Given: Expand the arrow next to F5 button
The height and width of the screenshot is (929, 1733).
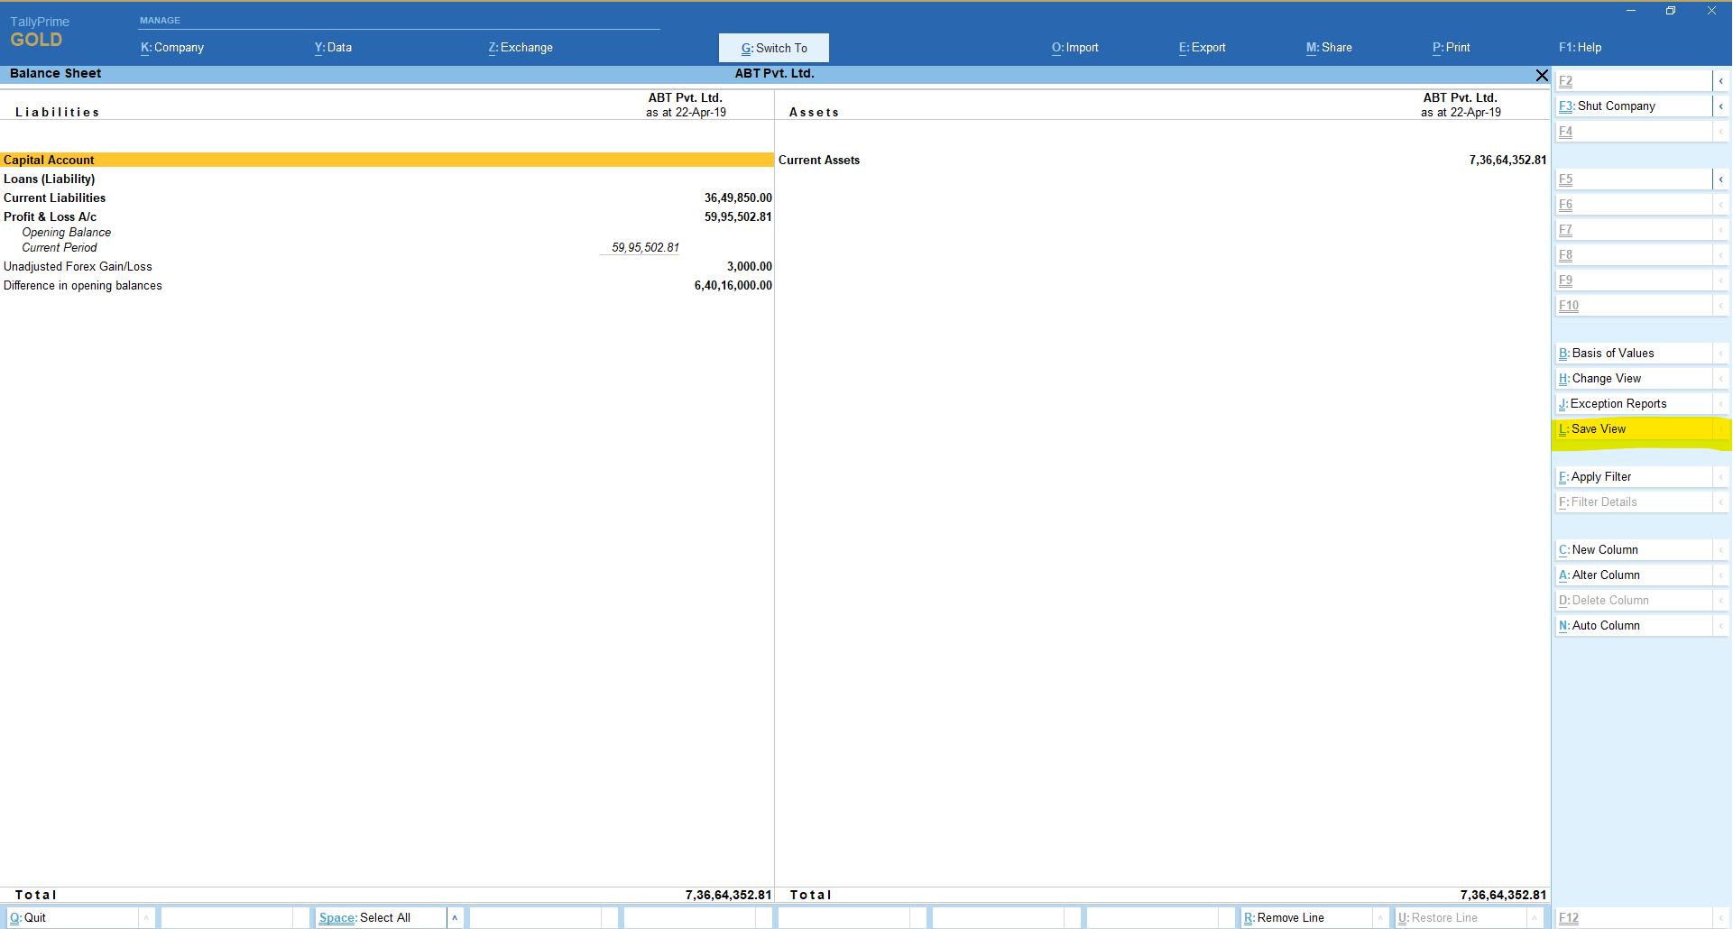Looking at the screenshot, I should point(1720,179).
